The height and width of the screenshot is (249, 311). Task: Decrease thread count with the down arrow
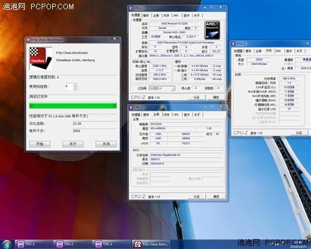click(75, 88)
